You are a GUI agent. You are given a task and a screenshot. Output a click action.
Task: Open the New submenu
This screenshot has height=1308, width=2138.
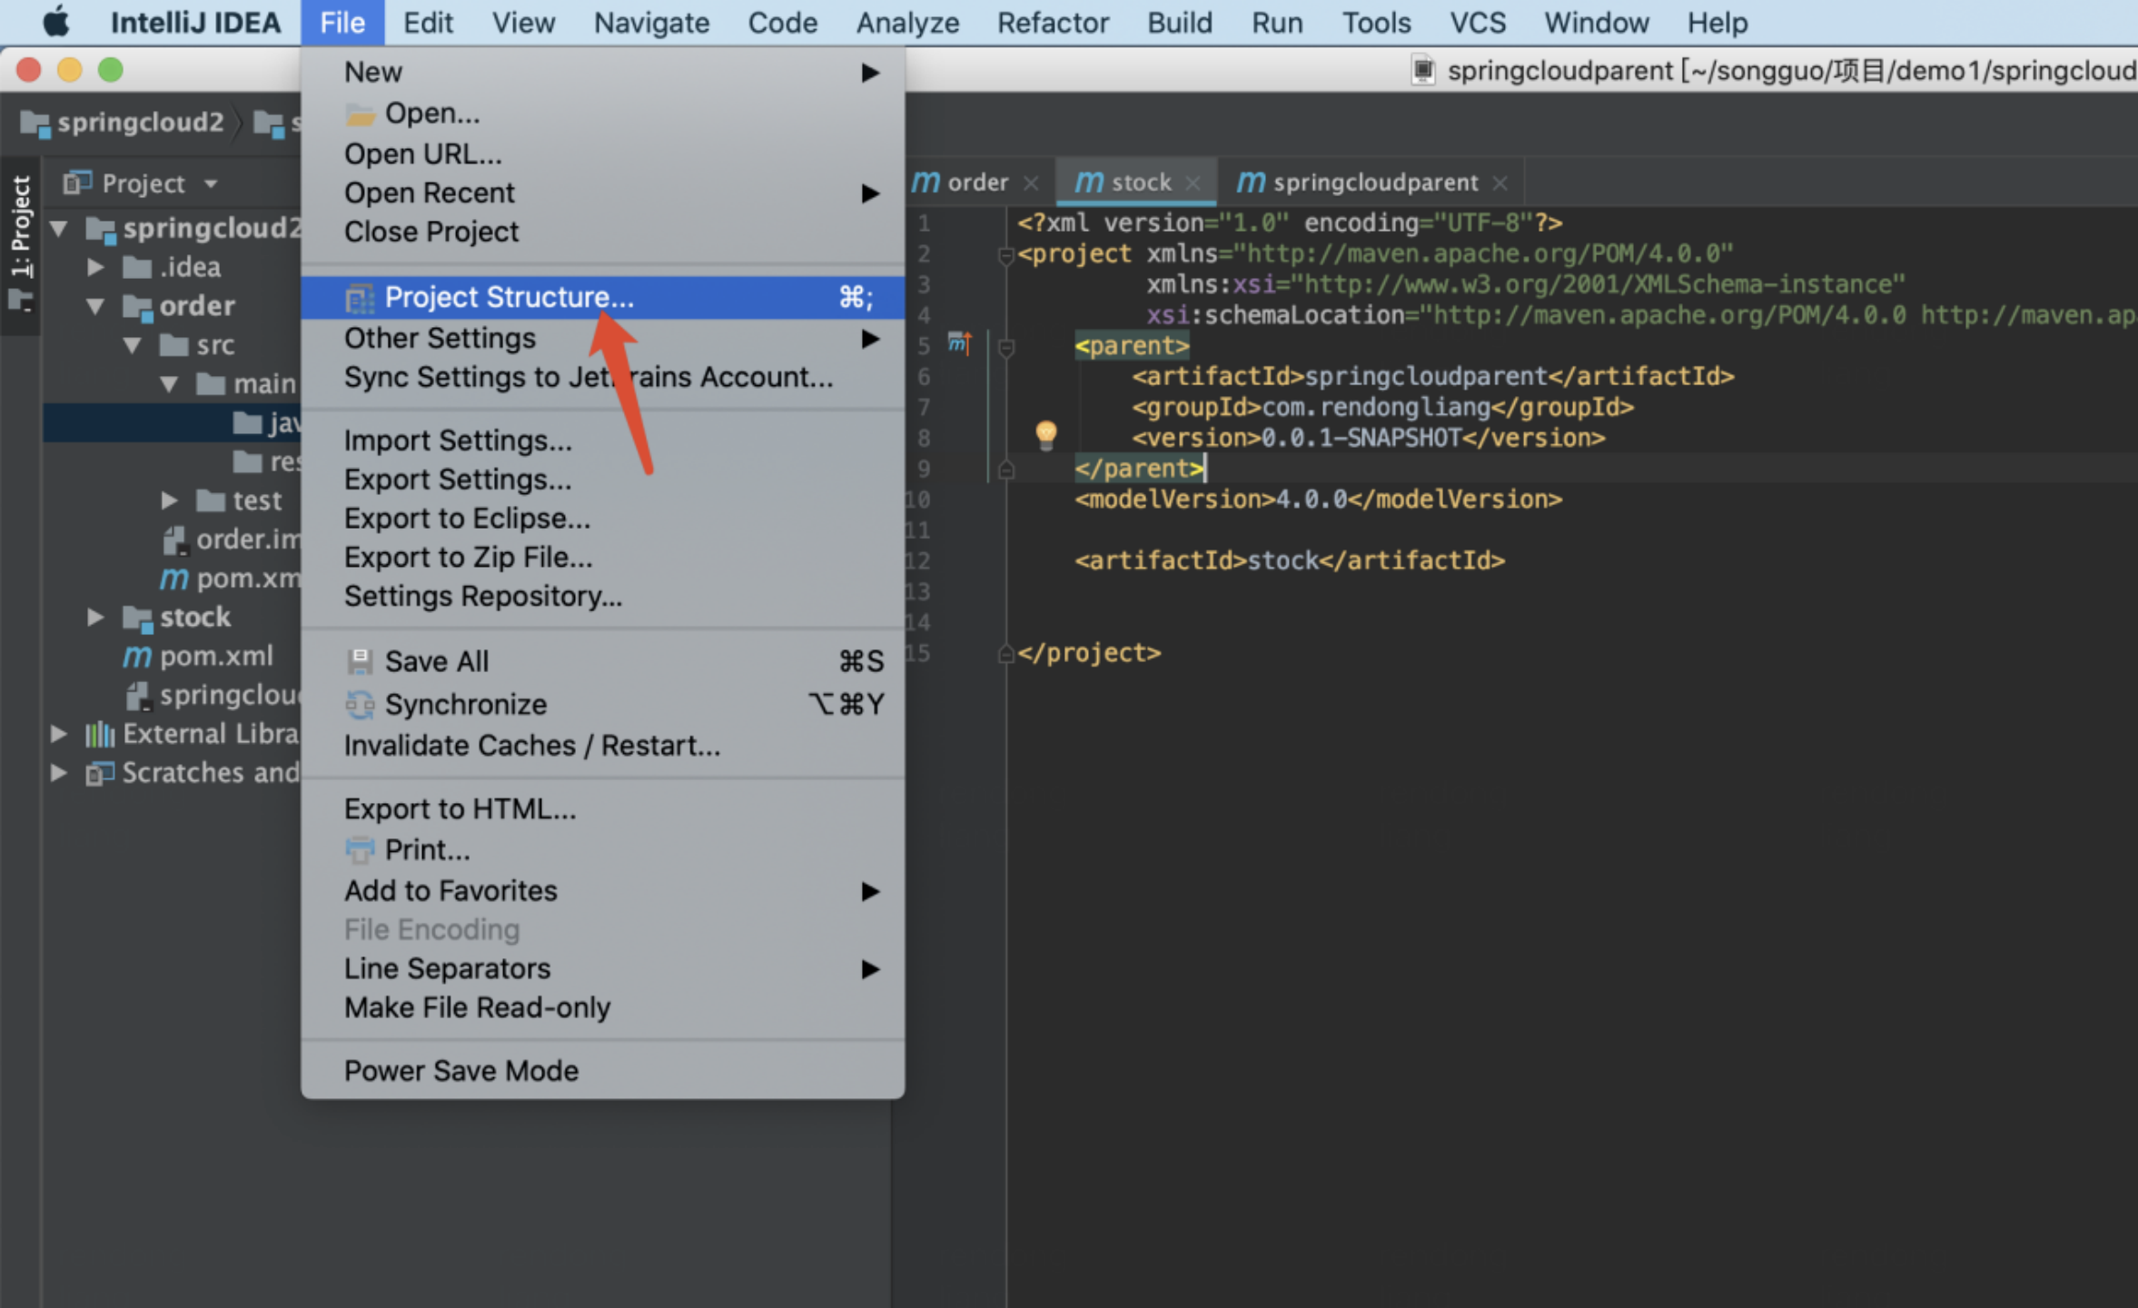[x=602, y=73]
